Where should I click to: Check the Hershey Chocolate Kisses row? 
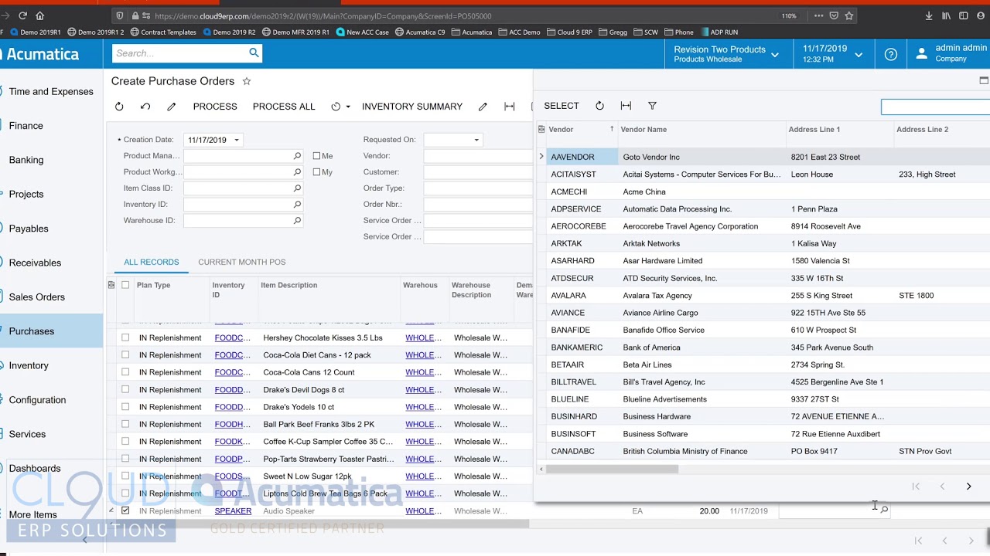pos(125,337)
